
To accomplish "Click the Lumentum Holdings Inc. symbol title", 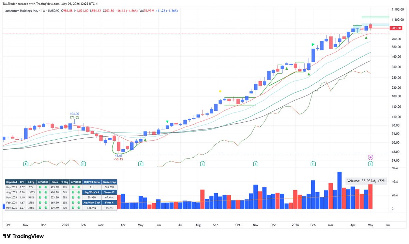I will [21, 11].
